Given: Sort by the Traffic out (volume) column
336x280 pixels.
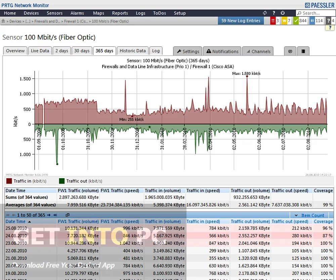Looking at the screenshot, I should pyautogui.click(x=250, y=221).
